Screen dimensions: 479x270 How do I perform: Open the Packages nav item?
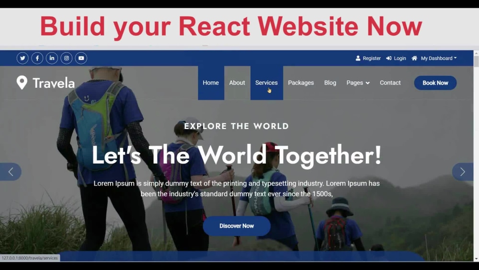[x=301, y=83]
